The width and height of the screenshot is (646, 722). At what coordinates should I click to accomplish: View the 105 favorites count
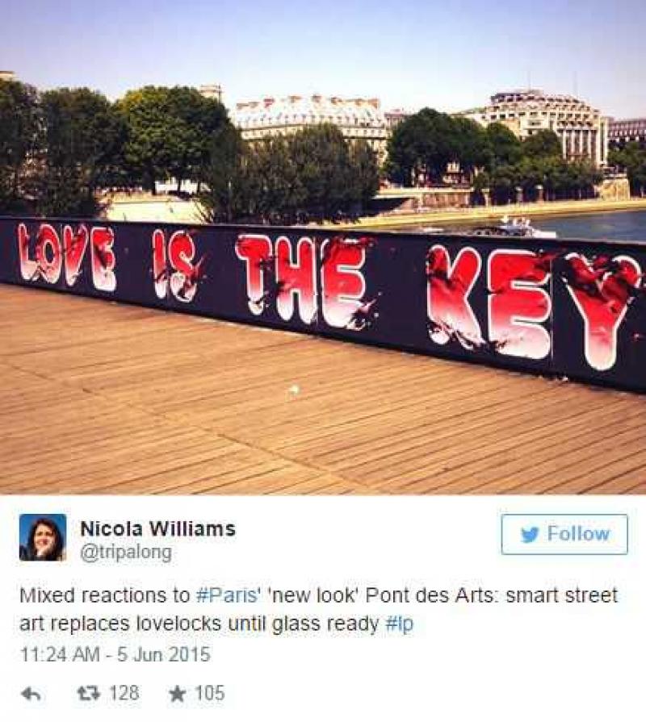click(210, 693)
